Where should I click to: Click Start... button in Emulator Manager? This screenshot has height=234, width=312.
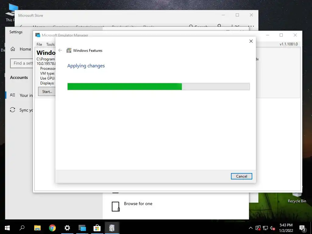coord(47,91)
